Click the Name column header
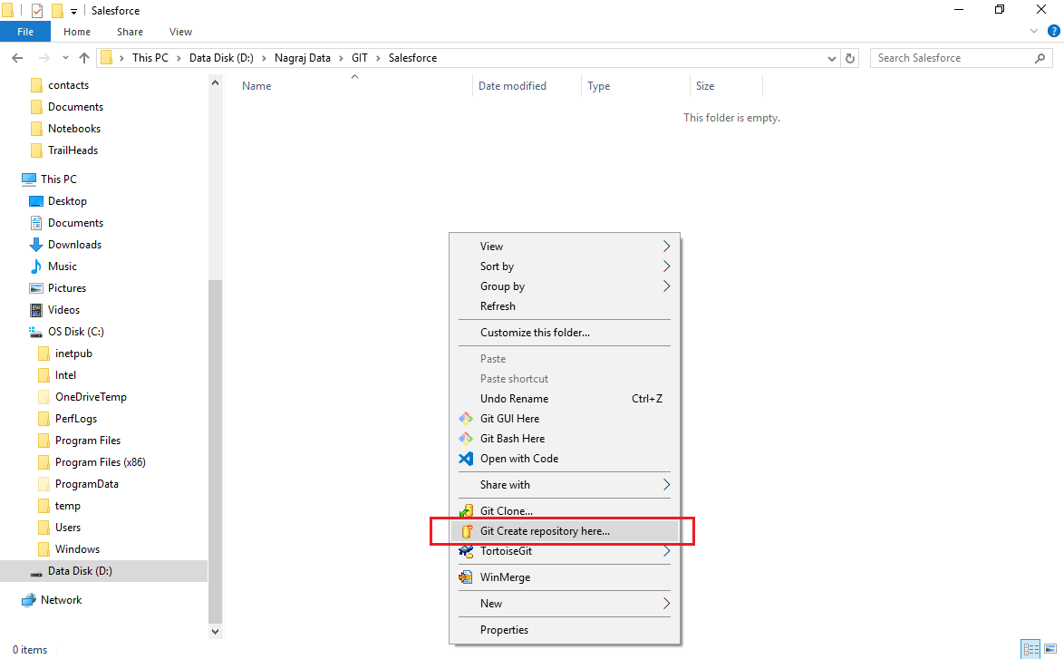The height and width of the screenshot is (659, 1064). (x=354, y=86)
